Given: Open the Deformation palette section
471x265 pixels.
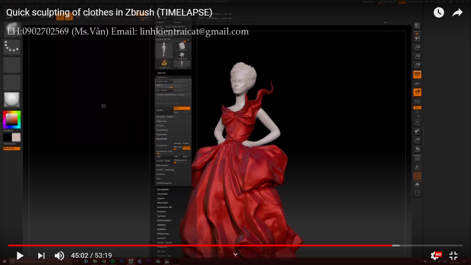Looking at the screenshot, I should pos(164,220).
